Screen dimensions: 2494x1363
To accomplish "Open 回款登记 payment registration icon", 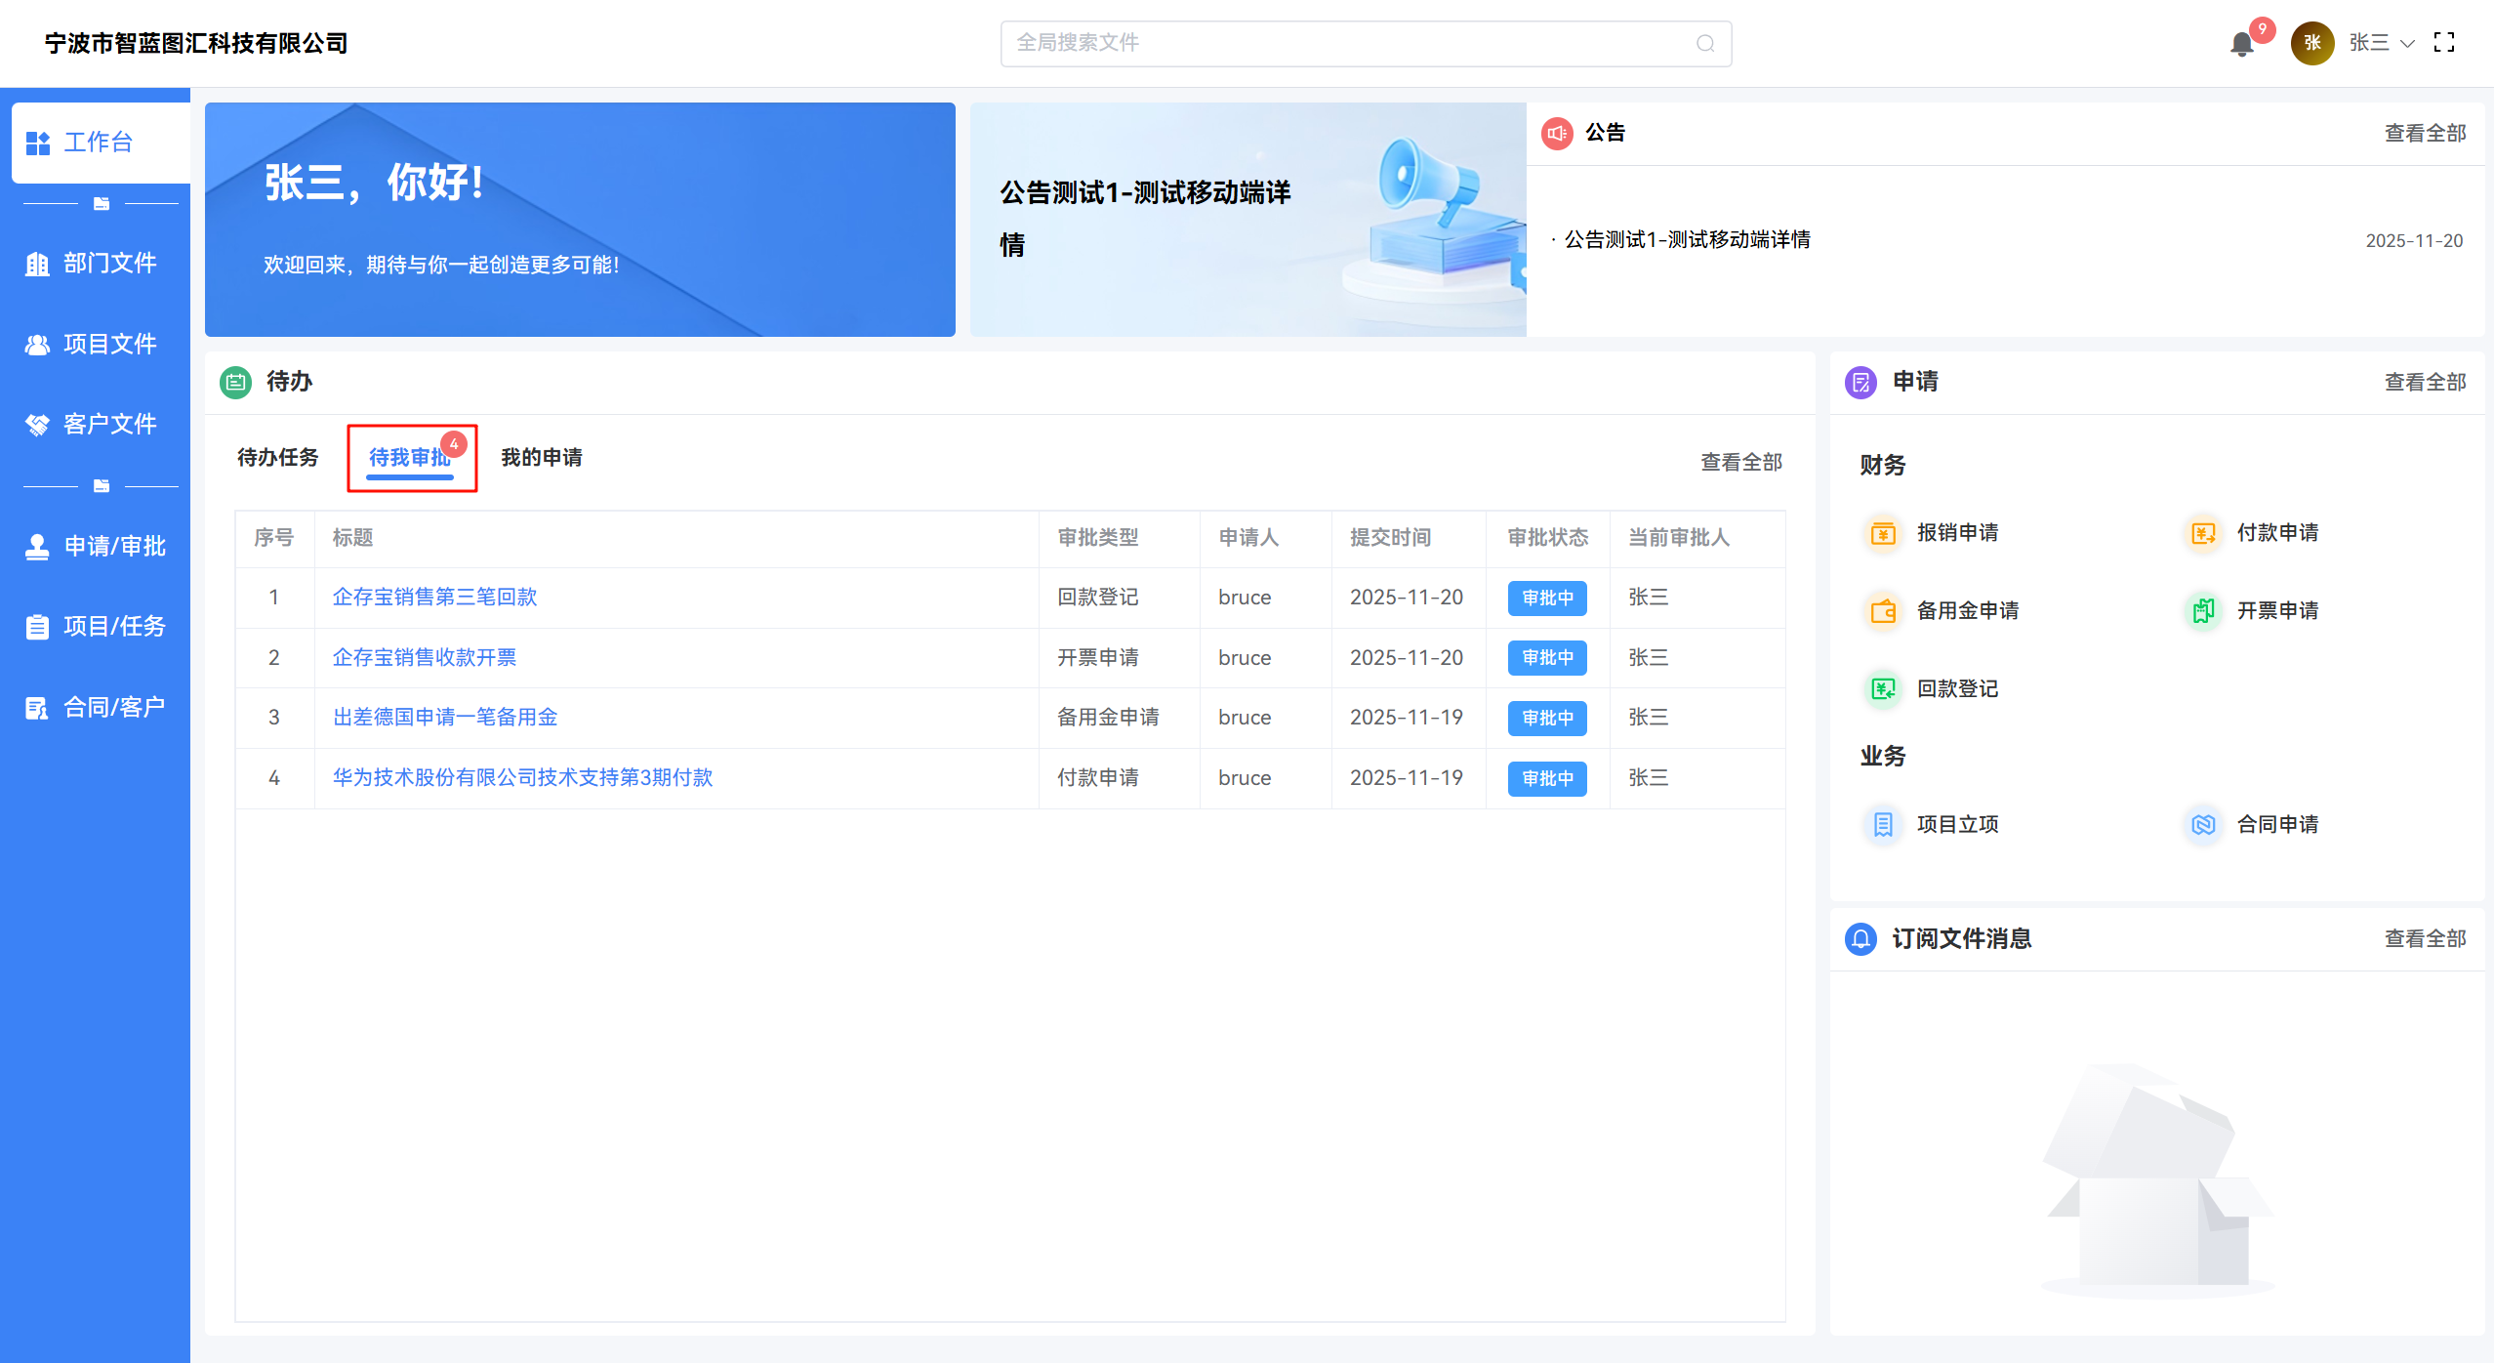I will coord(1883,689).
